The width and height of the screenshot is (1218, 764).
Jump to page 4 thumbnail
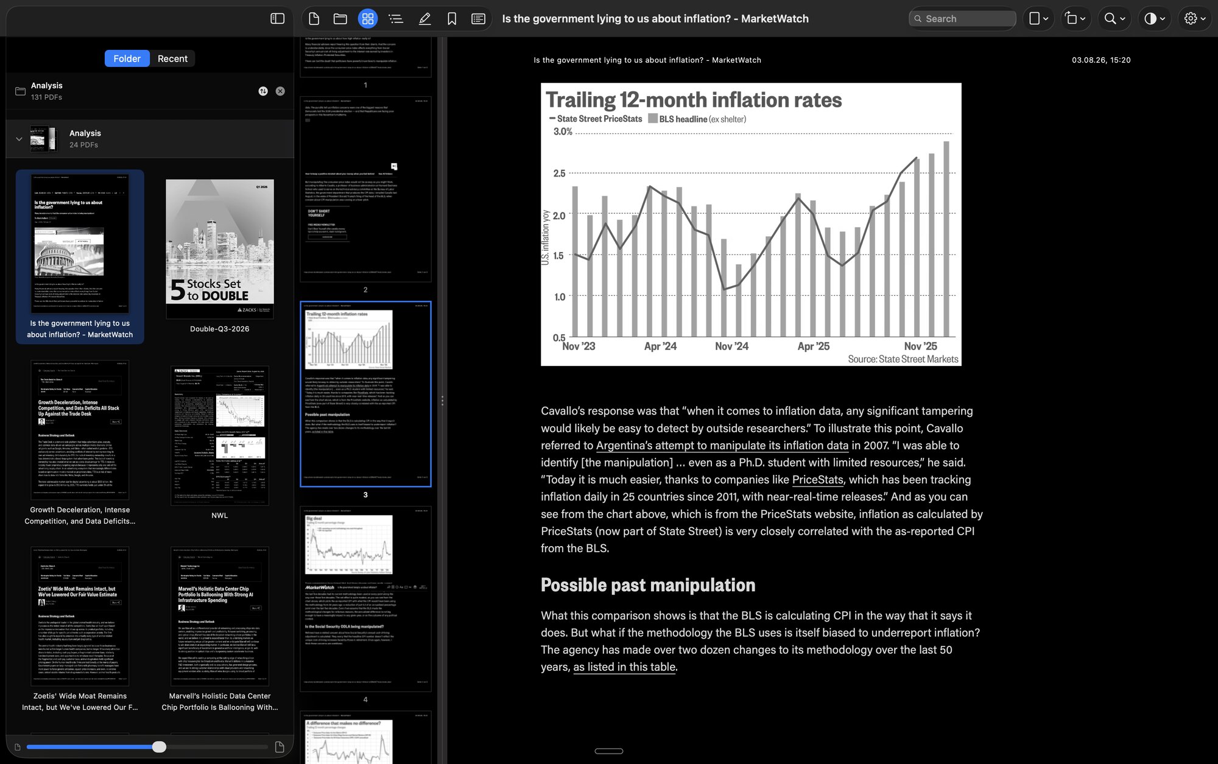pos(365,599)
